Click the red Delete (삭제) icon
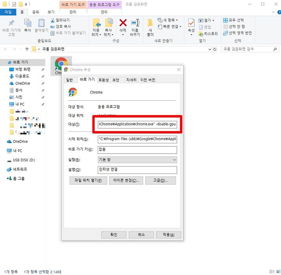The width and height of the screenshot is (281, 275). [123, 23]
